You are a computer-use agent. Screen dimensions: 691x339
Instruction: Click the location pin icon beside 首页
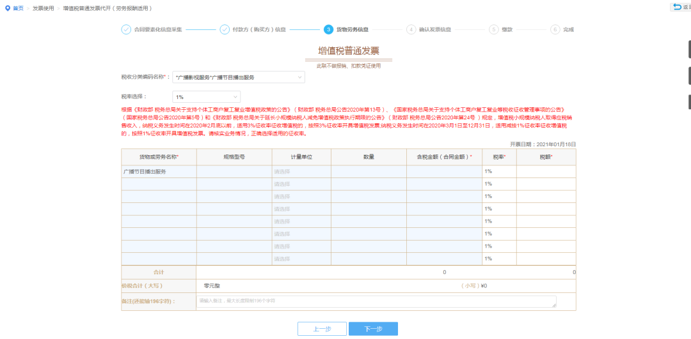[7, 8]
